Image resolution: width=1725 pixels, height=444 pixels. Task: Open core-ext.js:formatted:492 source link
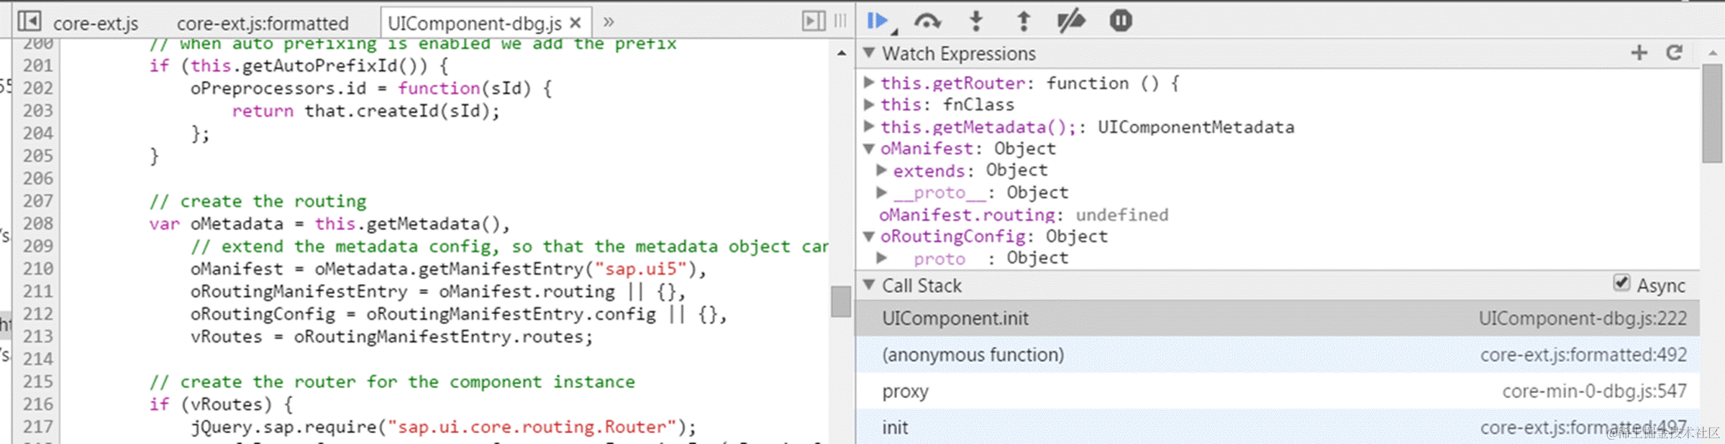click(x=1583, y=355)
